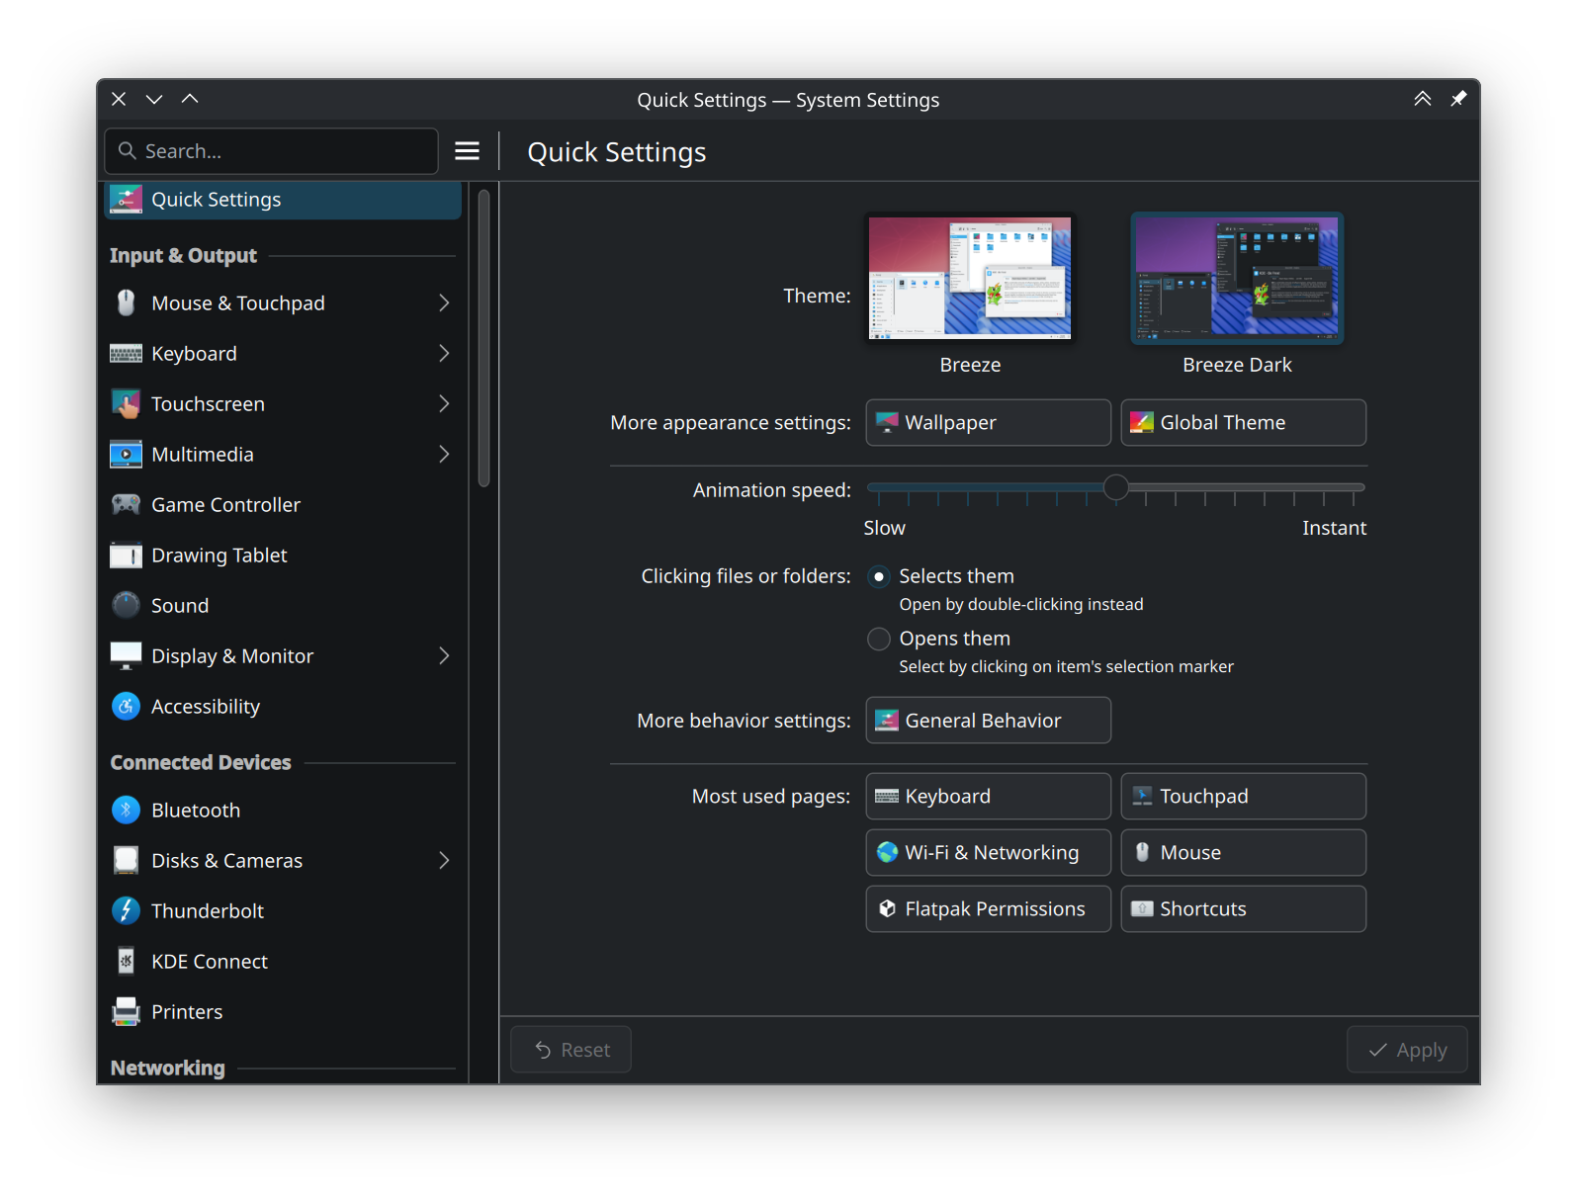The height and width of the screenshot is (1200, 1578).
Task: Click the Bluetooth icon
Action: coord(126,810)
